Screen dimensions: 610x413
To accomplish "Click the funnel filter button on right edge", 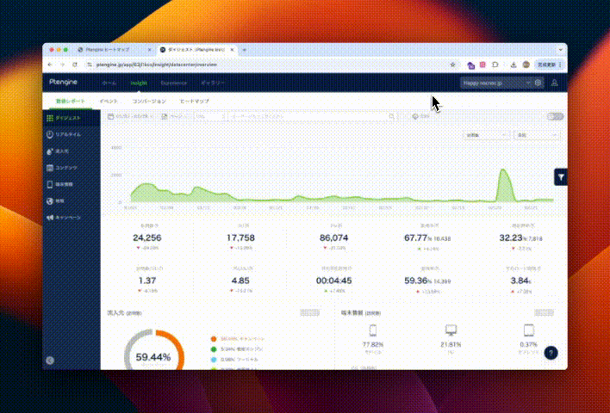I will (x=560, y=176).
